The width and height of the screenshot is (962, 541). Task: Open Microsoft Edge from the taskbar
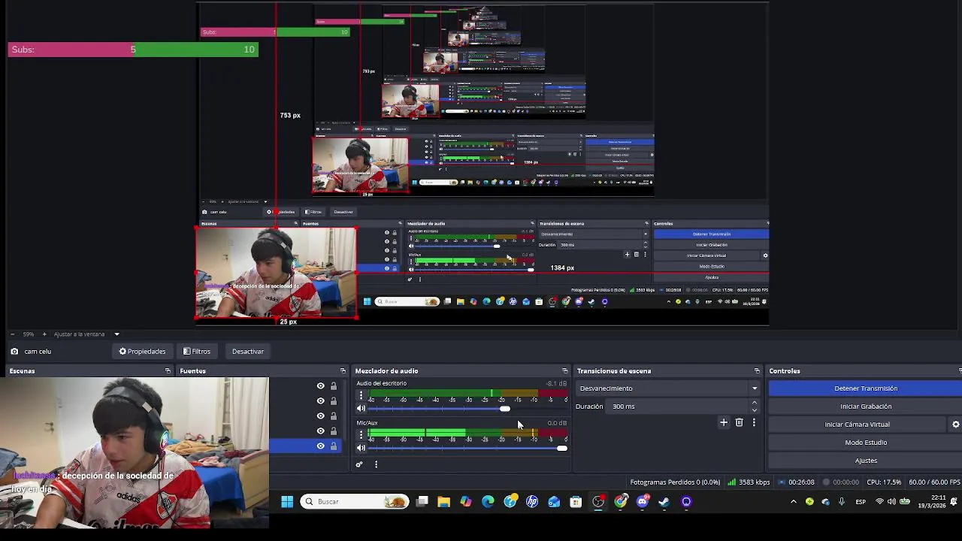pyautogui.click(x=488, y=502)
